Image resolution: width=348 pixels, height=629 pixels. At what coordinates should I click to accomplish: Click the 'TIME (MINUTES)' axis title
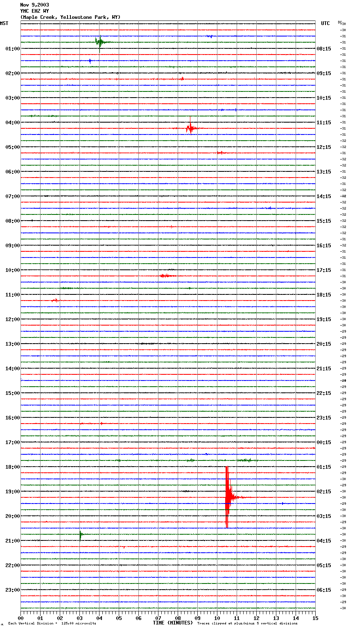point(173,623)
